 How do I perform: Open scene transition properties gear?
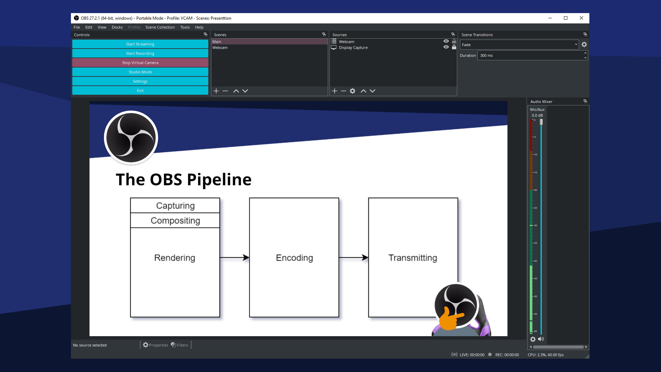click(x=584, y=44)
